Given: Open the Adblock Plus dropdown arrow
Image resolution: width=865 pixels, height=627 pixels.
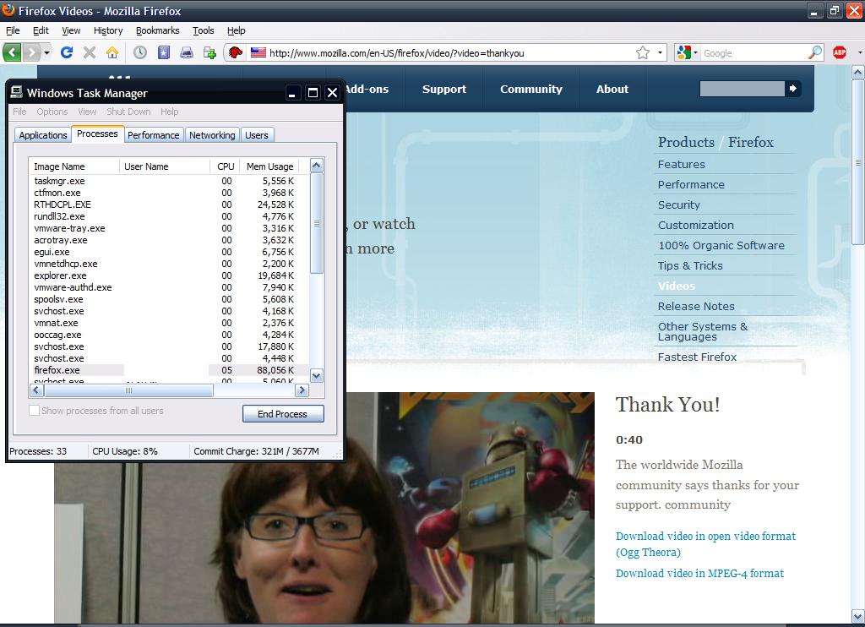Looking at the screenshot, I should pos(859,53).
